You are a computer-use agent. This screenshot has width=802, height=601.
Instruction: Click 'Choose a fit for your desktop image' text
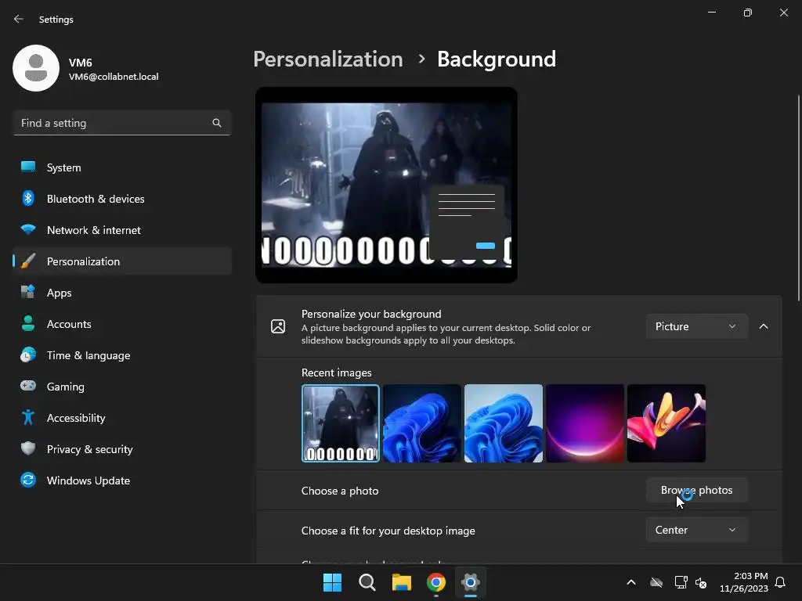(388, 531)
